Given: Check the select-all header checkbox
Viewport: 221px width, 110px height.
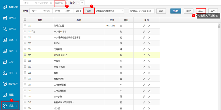Looking at the screenshot, I should pyautogui.click(x=25, y=20).
